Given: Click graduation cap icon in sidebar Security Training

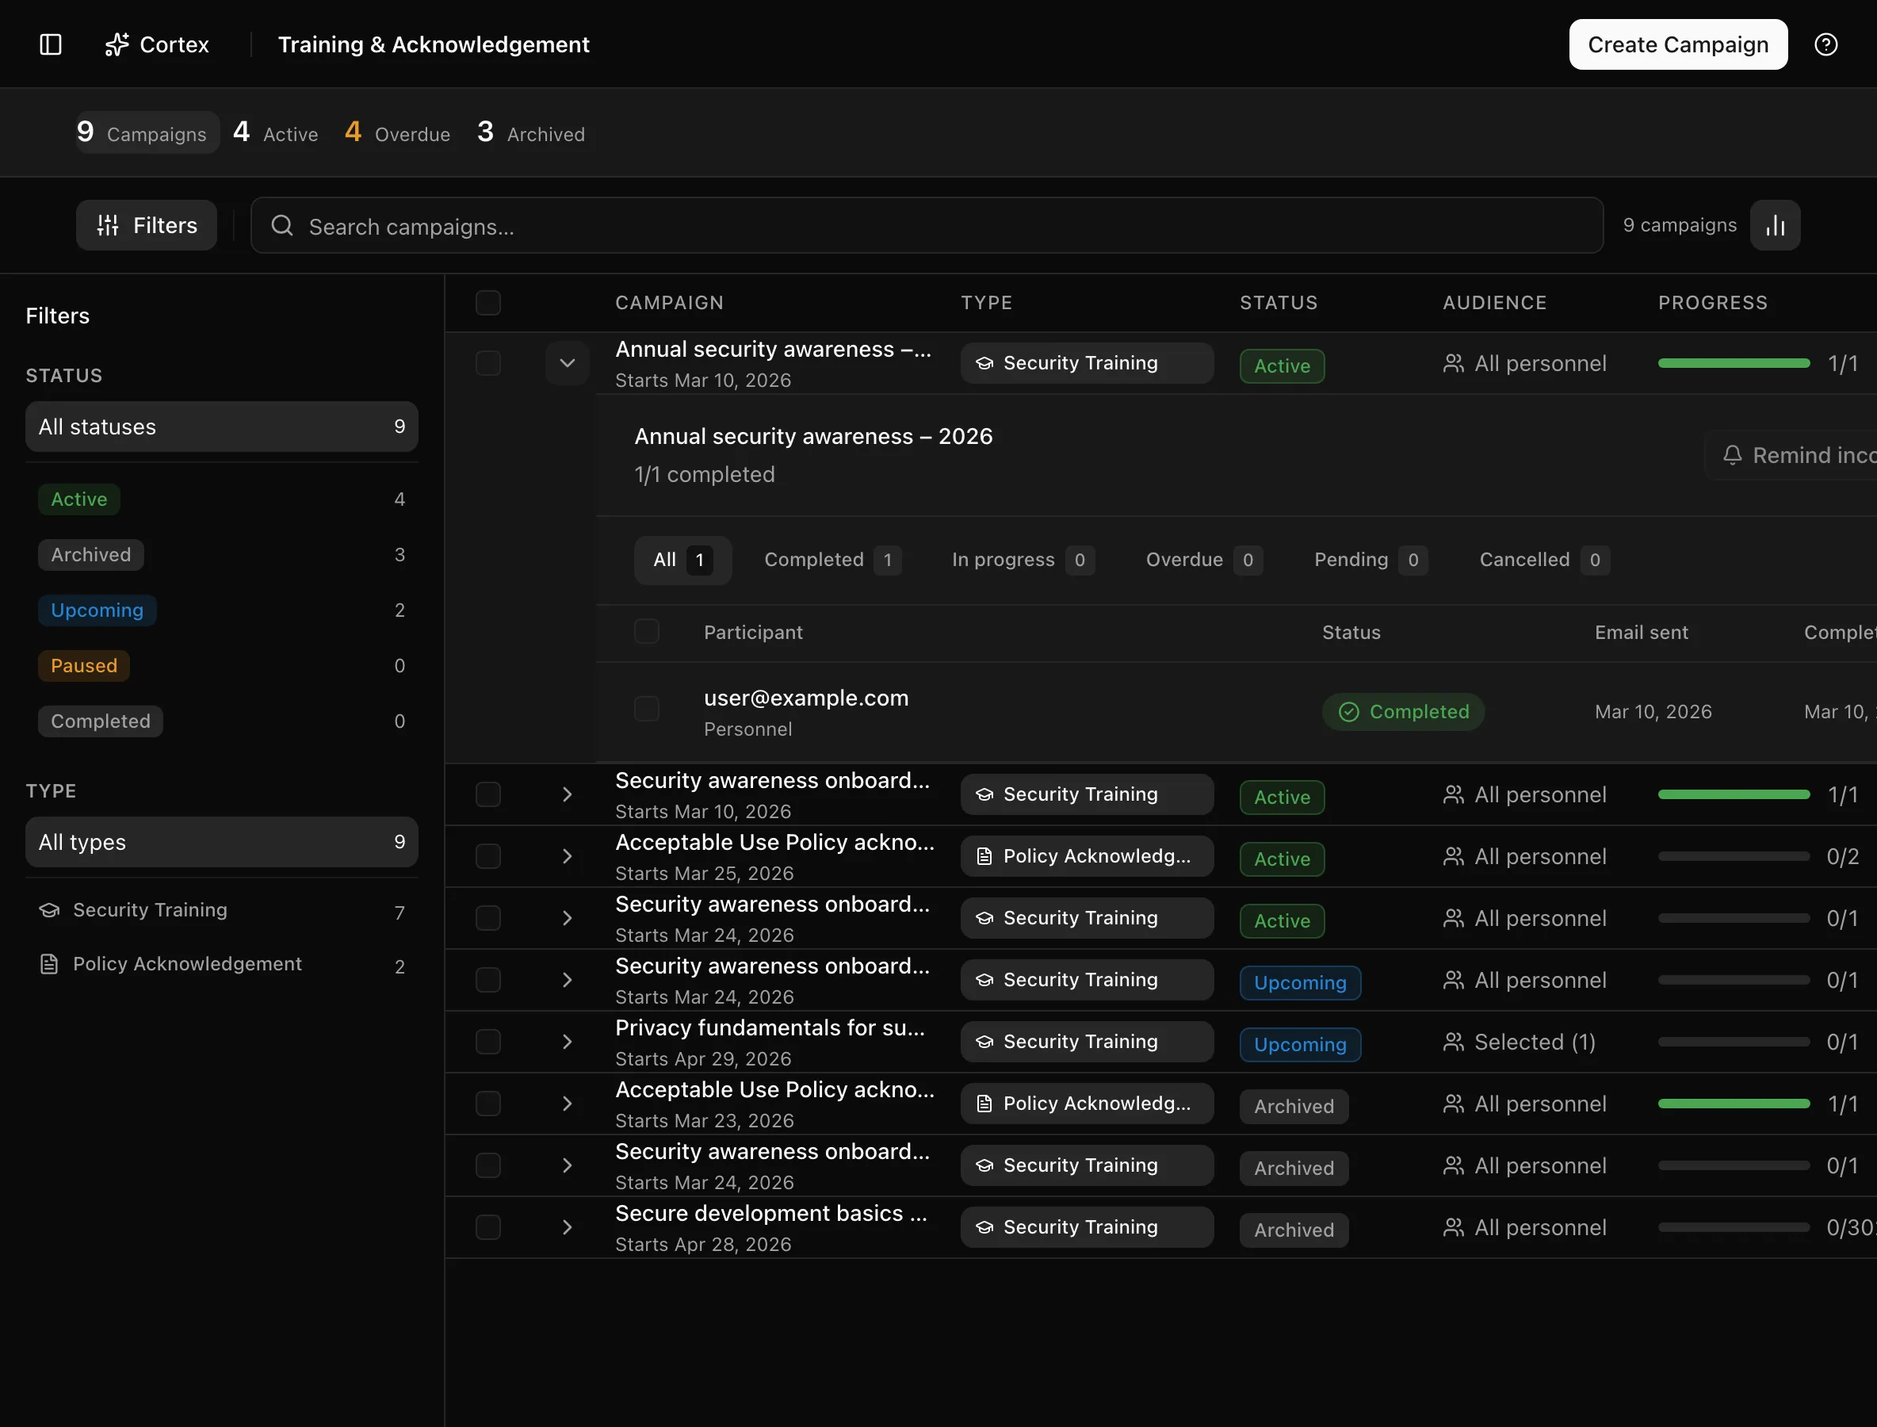Looking at the screenshot, I should [x=49, y=910].
